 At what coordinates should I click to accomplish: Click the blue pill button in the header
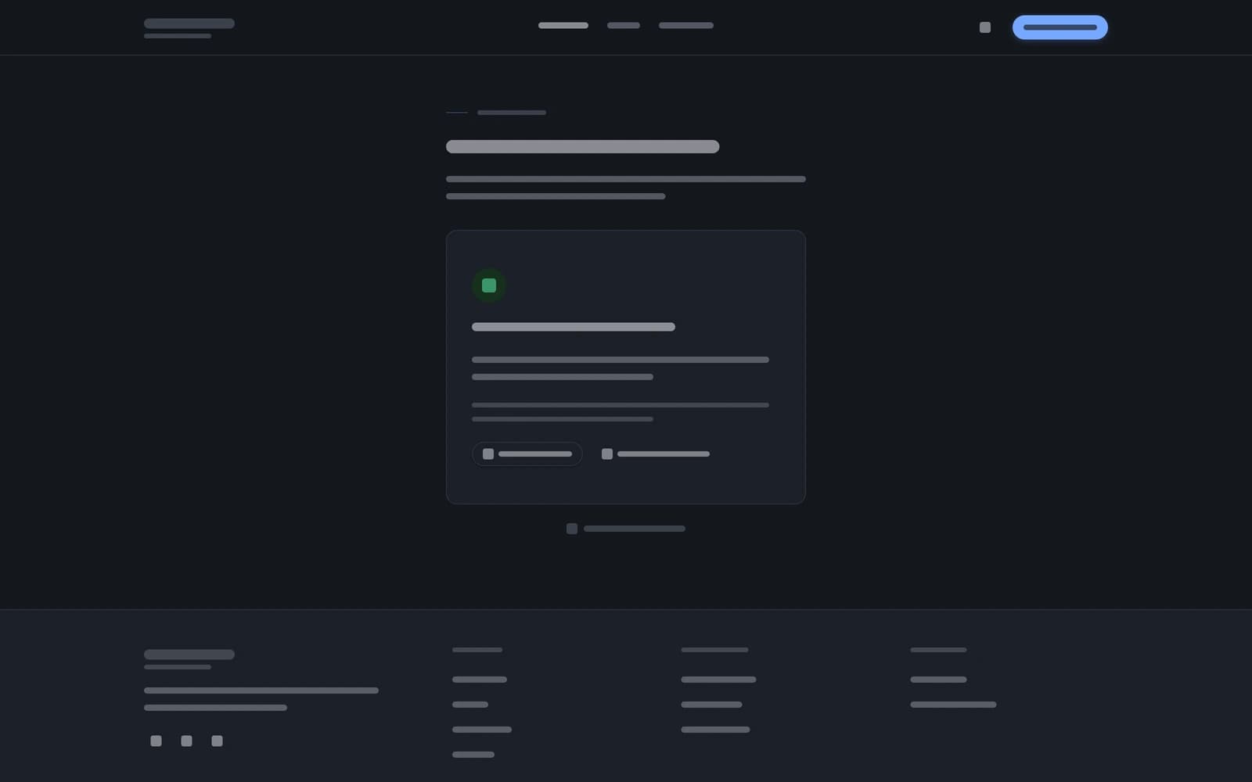click(x=1060, y=27)
